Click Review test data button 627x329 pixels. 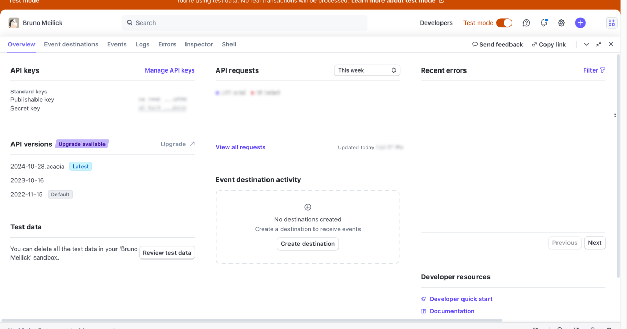click(167, 253)
